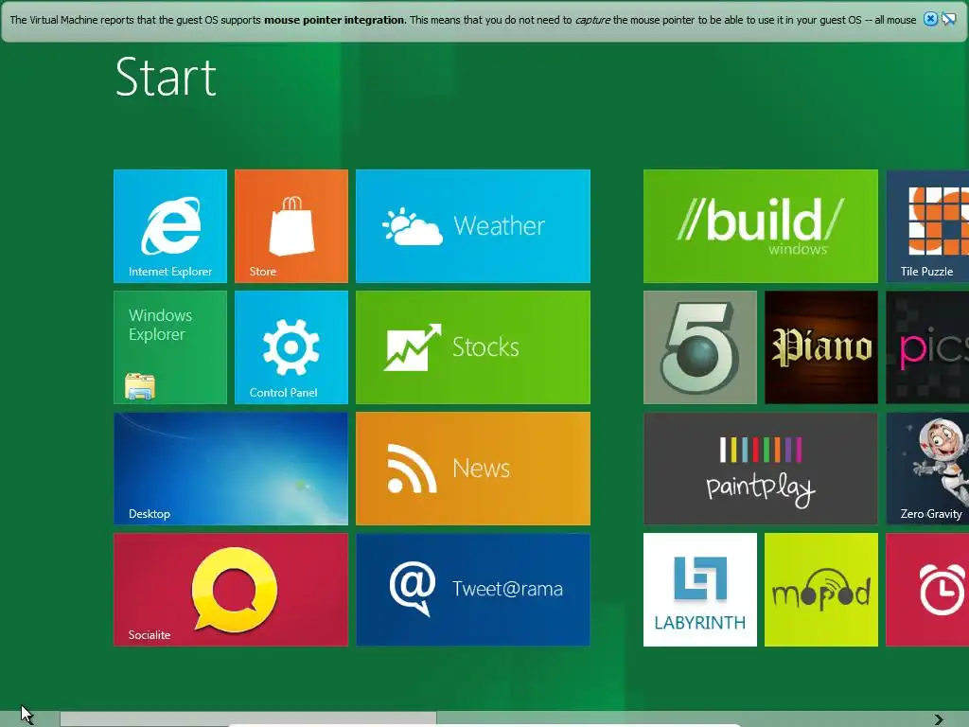
Task: Open the Tweet@rama tile
Action: click(473, 590)
